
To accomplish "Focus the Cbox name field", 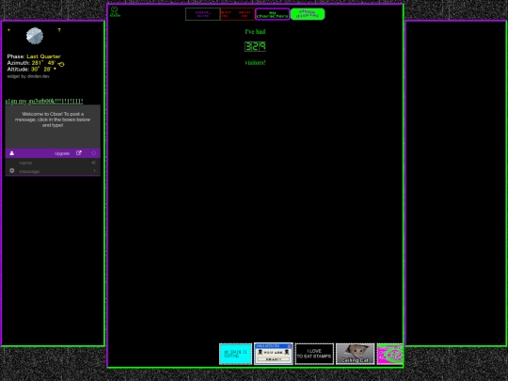I will [54, 163].
